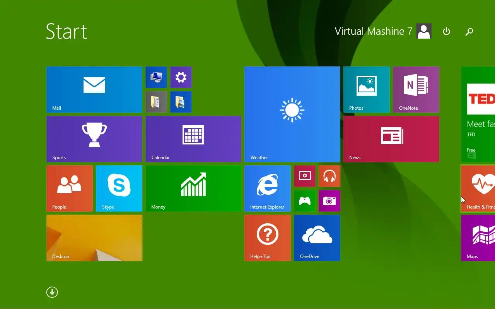The width and height of the screenshot is (495, 309).
Task: Open the Virtual Mashine 7 account menu
Action: click(x=383, y=31)
